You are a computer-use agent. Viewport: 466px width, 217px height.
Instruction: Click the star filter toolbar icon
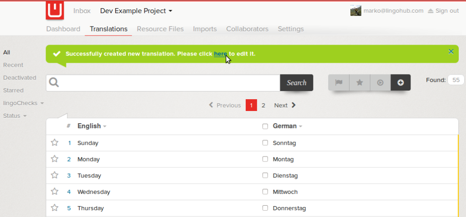point(360,82)
